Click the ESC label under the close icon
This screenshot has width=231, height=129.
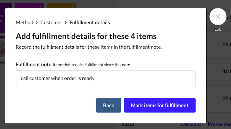tap(218, 29)
